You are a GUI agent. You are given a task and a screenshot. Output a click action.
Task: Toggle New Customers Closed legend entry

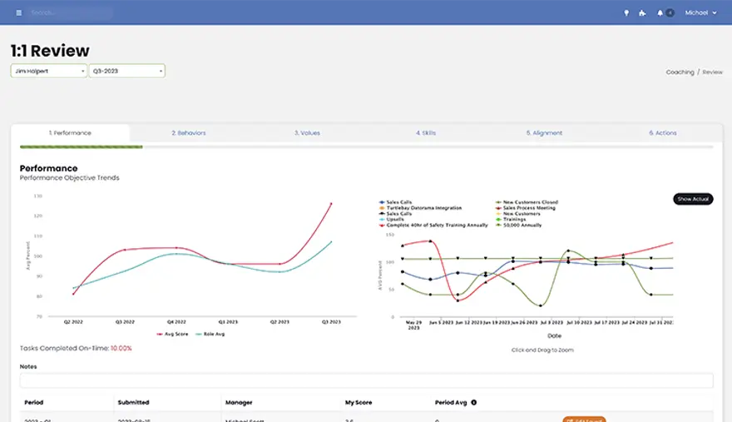coord(529,202)
